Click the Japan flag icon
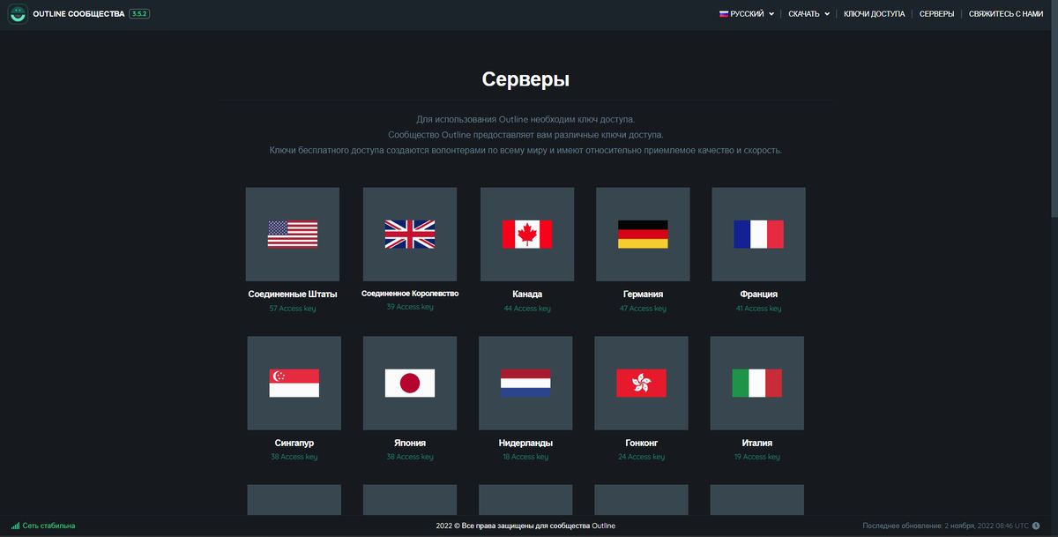This screenshot has height=537, width=1058. coord(409,383)
